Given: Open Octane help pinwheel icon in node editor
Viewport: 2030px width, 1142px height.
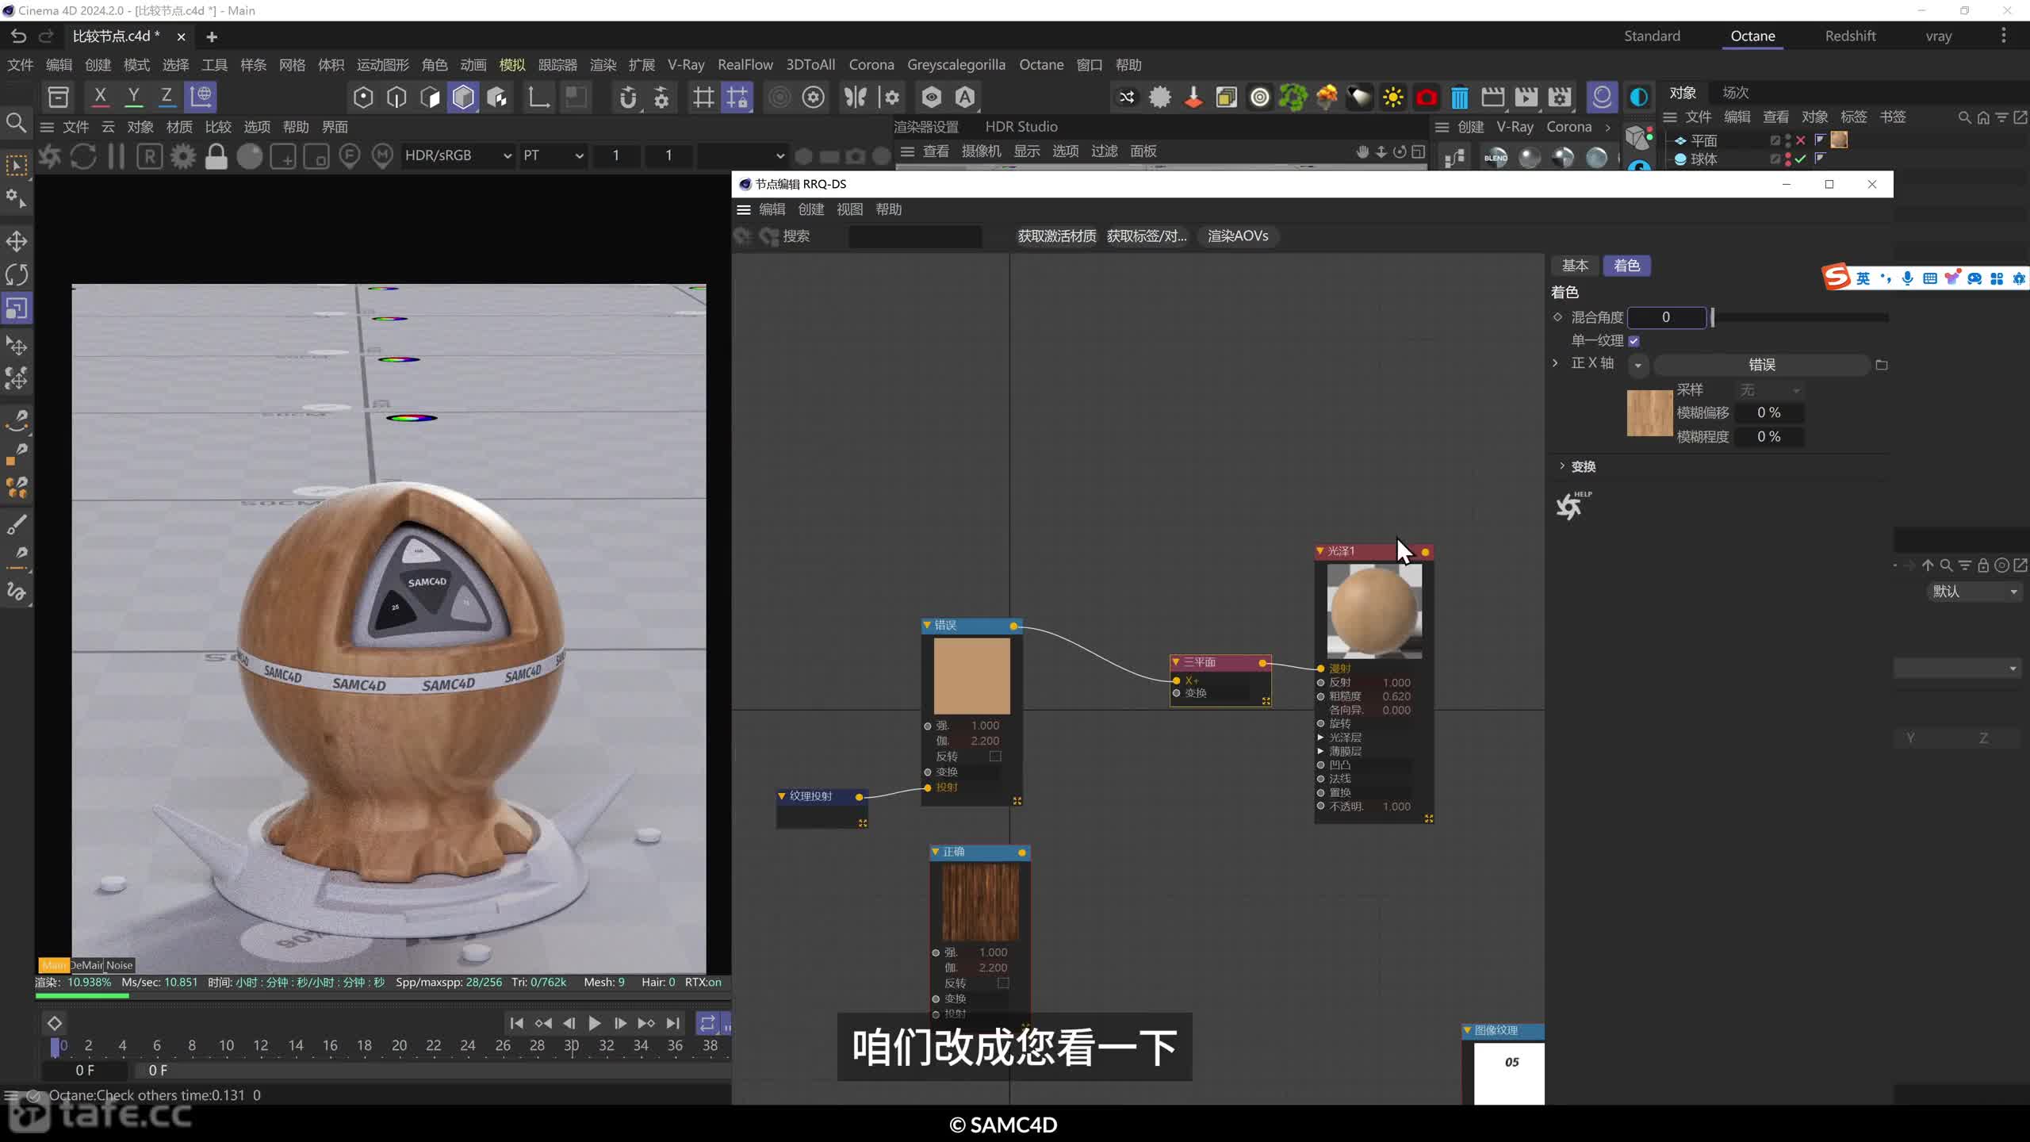Looking at the screenshot, I should [1572, 505].
